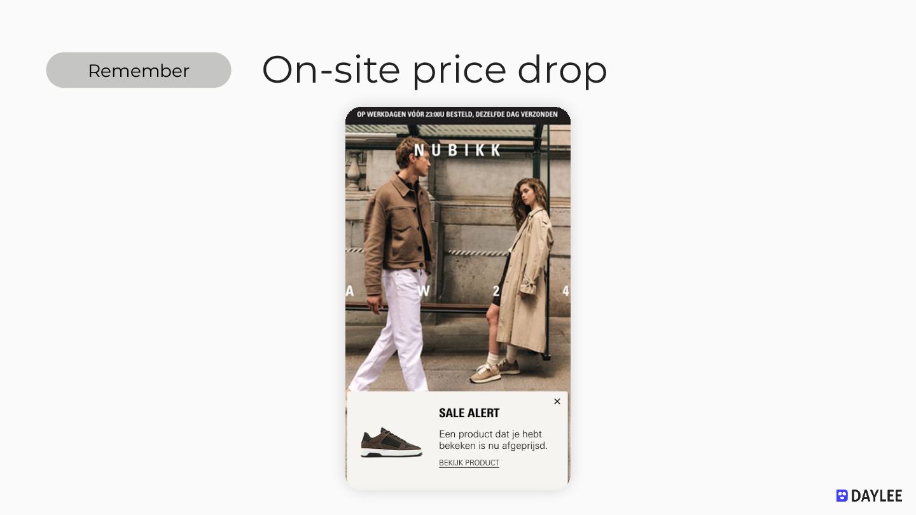Click the man's brown jacket

tap(398, 229)
